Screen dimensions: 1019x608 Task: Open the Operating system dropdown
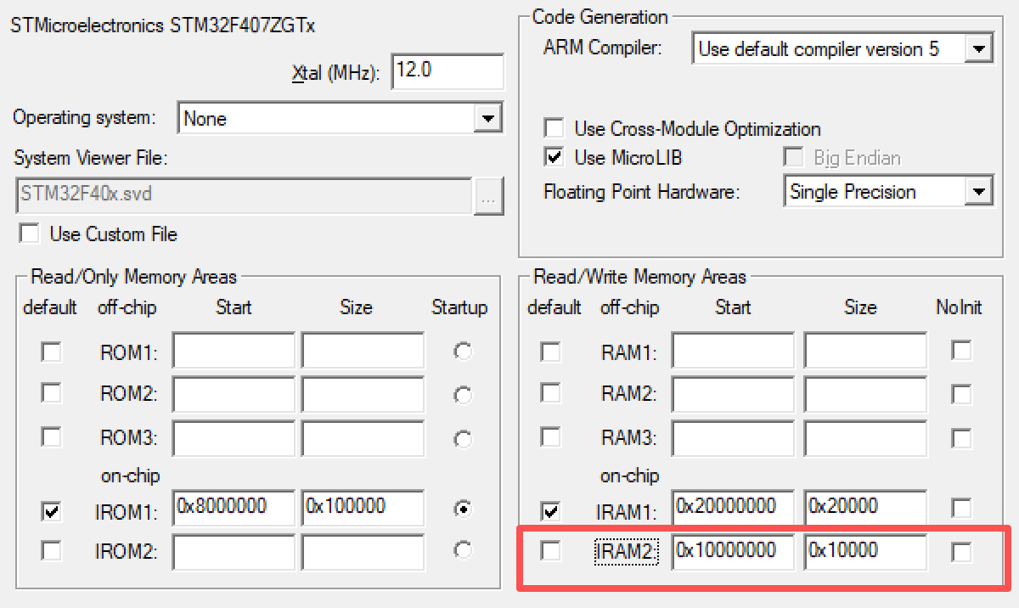click(487, 118)
